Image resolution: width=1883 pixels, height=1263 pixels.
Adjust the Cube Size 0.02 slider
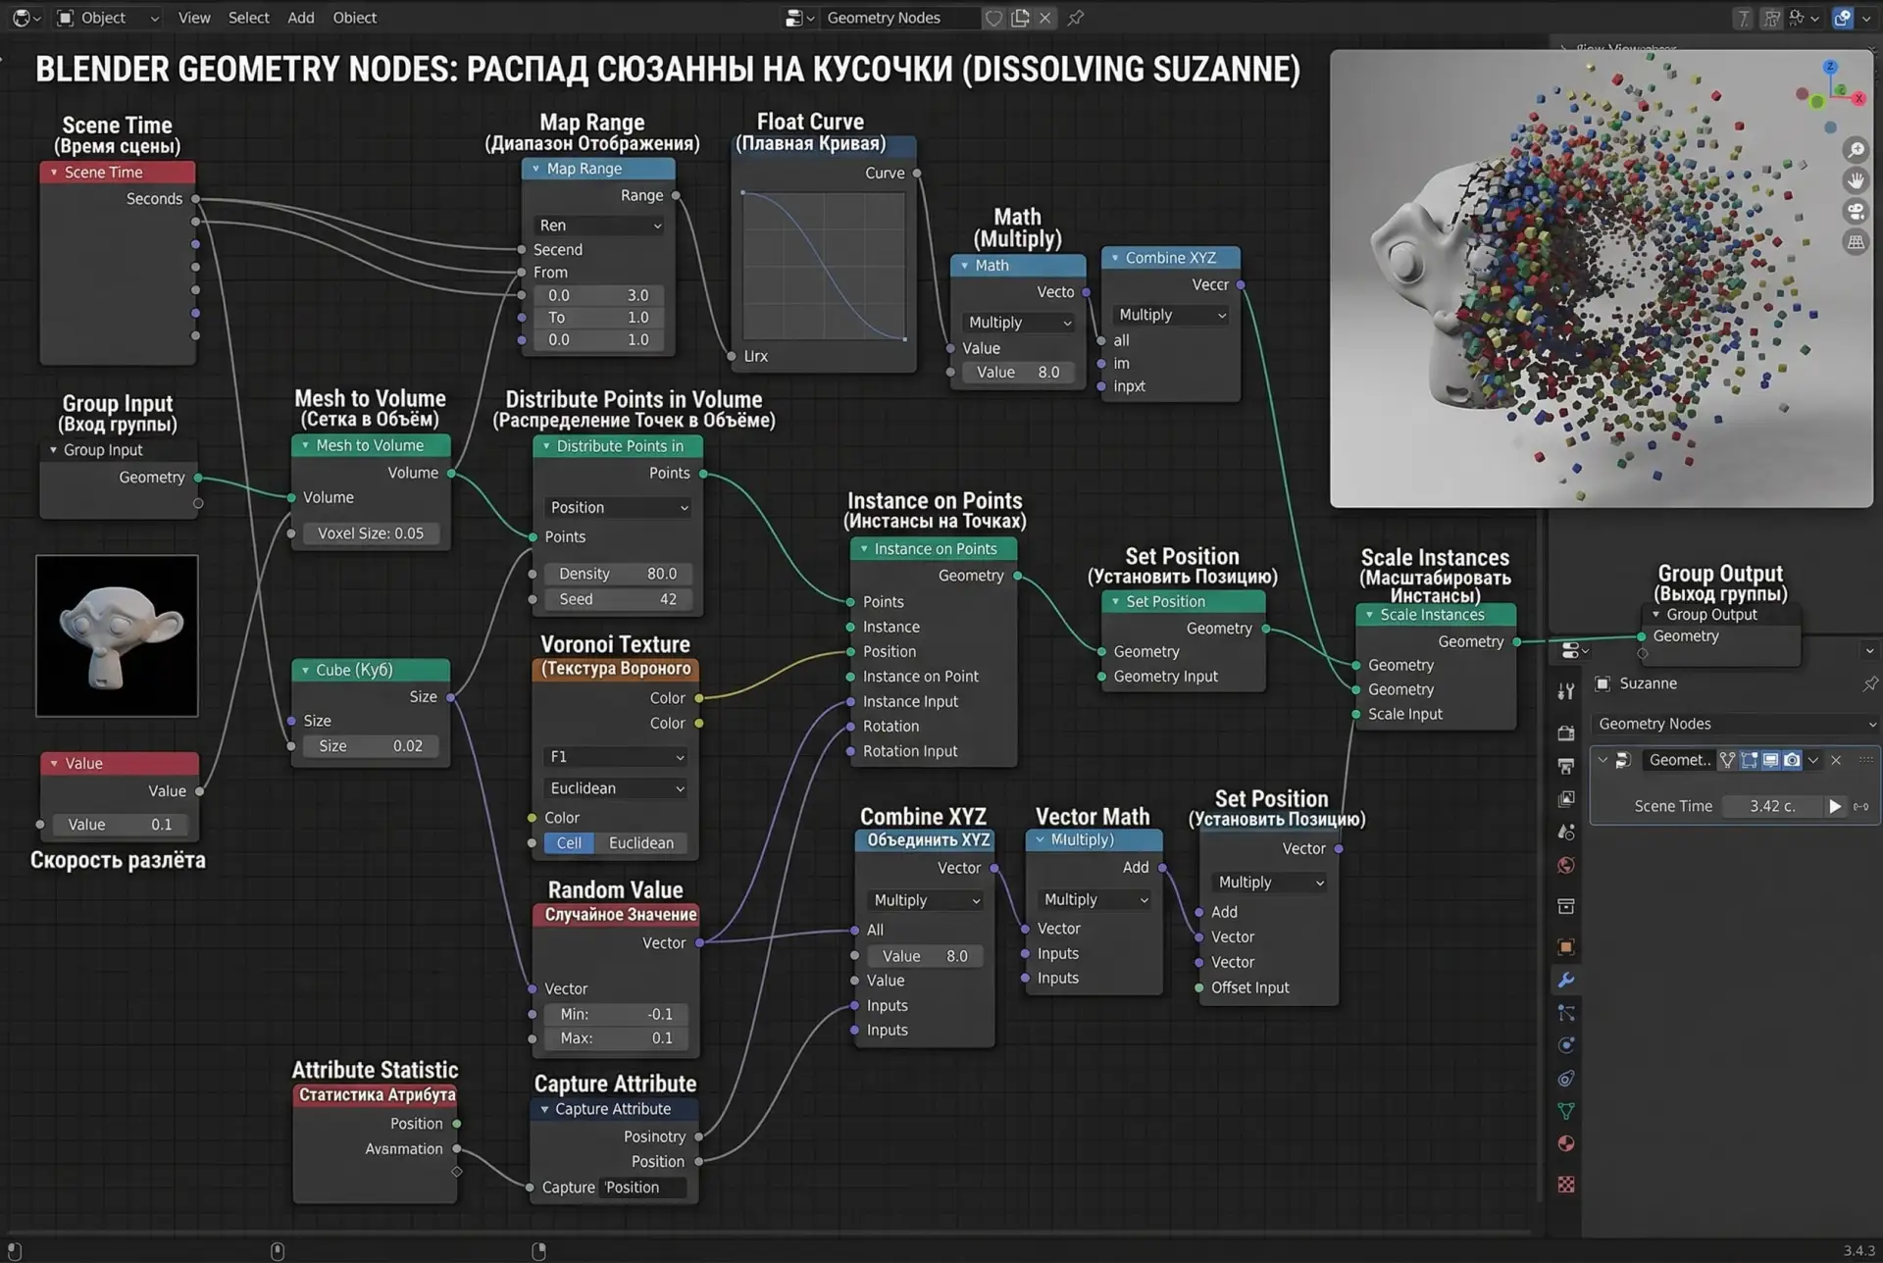[x=371, y=746]
